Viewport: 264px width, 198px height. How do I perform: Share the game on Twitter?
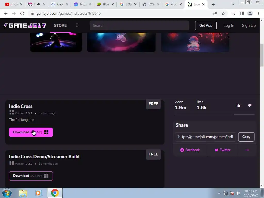[222, 150]
